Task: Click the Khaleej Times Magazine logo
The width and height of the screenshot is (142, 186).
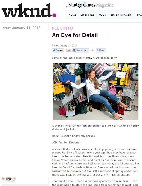Action: tap(90, 5)
